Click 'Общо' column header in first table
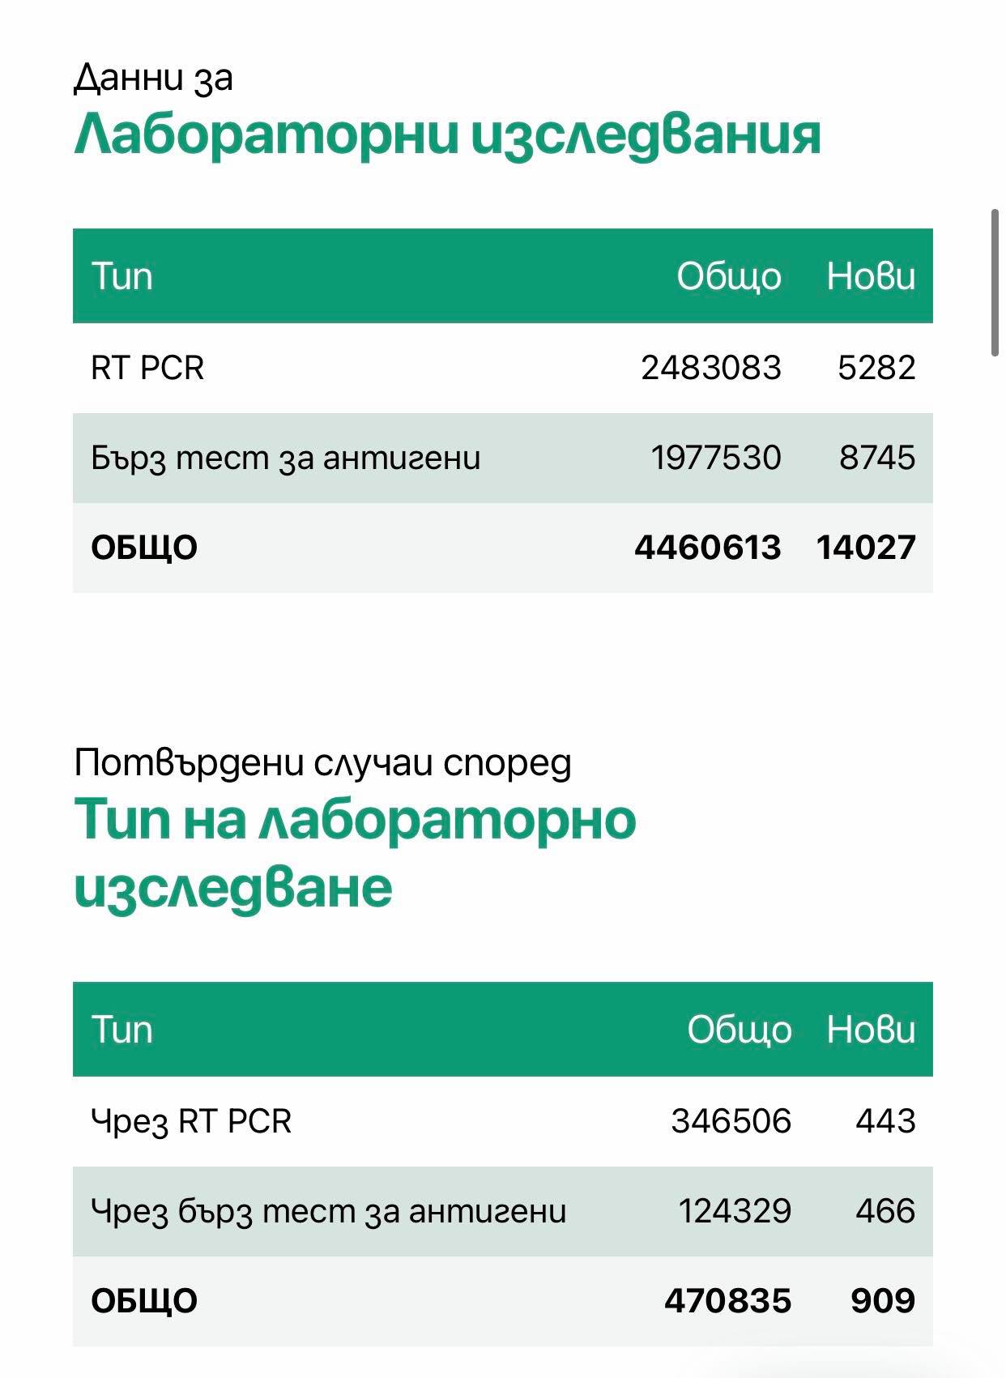Screen dimensions: 1006x1378 pyautogui.click(x=728, y=278)
